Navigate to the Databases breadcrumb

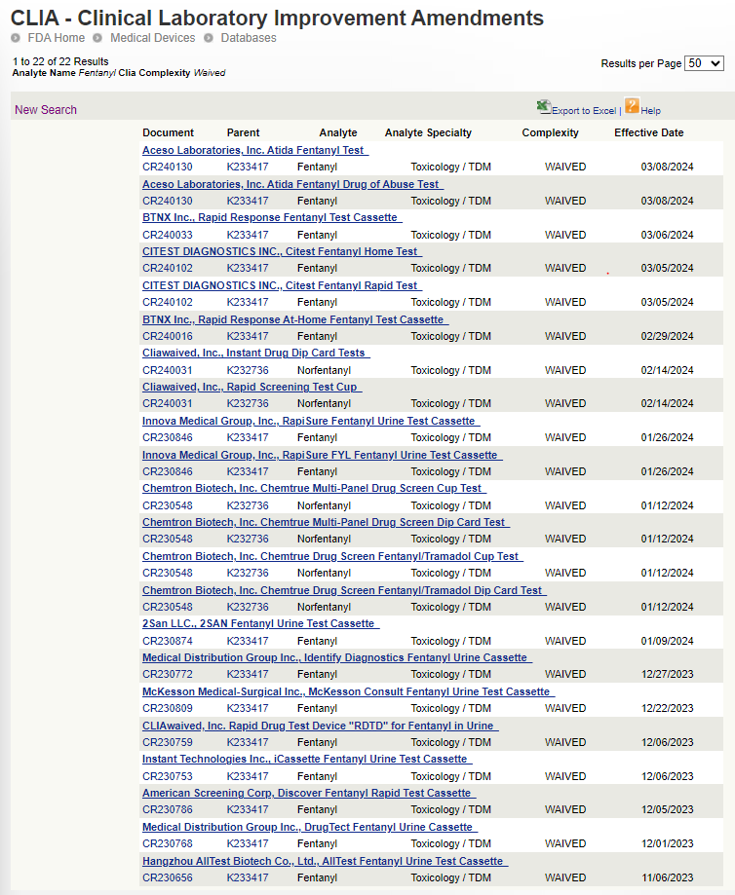(248, 38)
